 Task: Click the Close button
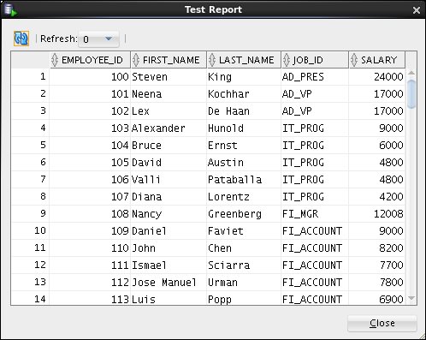tap(382, 324)
